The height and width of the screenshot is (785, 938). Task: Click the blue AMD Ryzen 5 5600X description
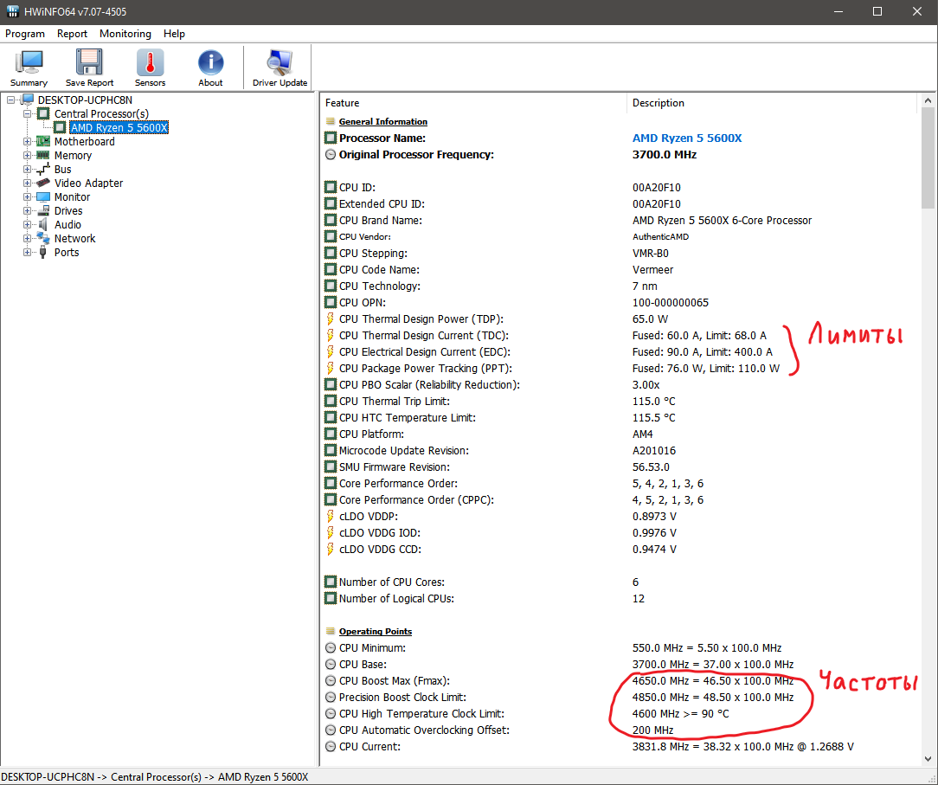pos(687,138)
